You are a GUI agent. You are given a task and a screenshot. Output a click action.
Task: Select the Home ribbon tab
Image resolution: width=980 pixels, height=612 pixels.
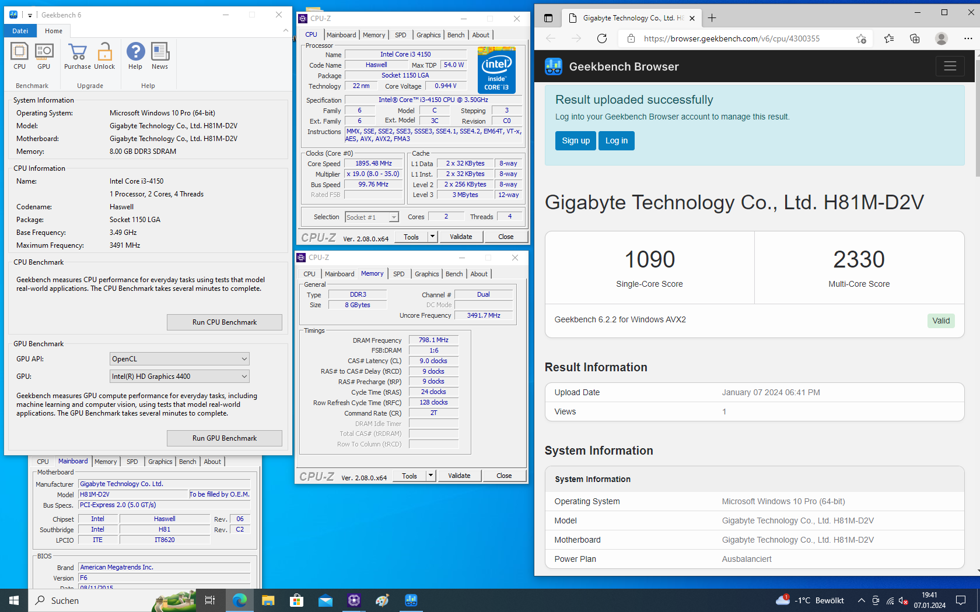54,31
